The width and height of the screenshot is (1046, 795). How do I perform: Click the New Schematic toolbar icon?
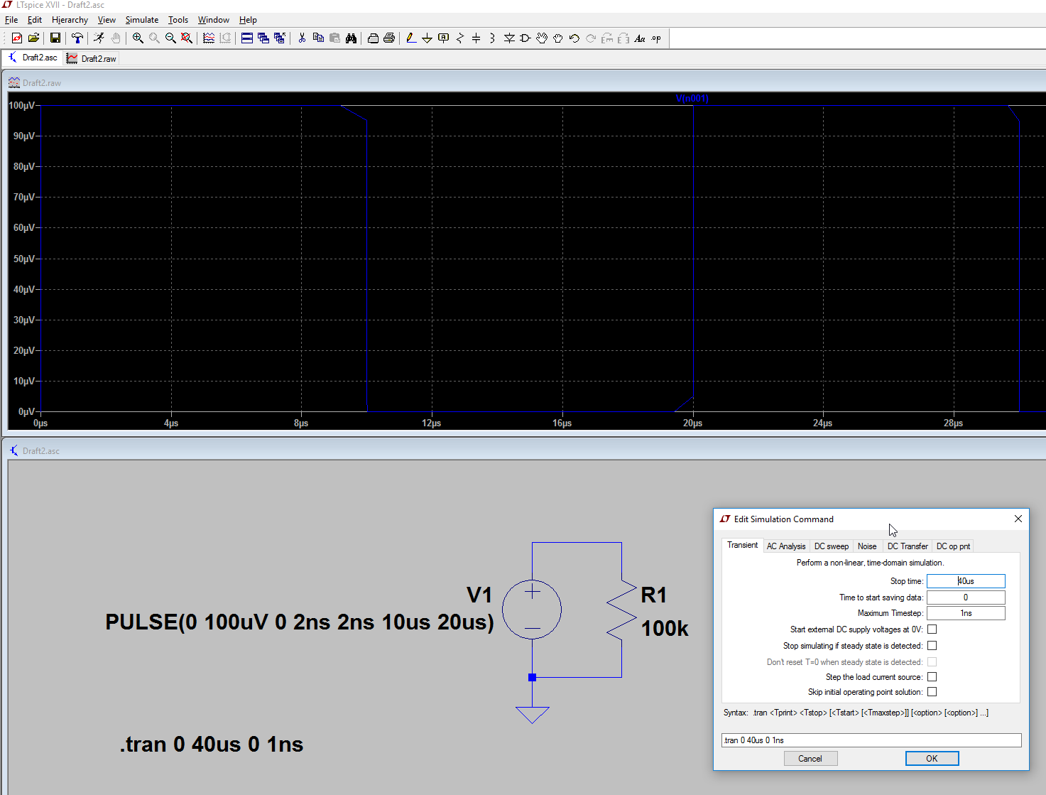coord(17,38)
